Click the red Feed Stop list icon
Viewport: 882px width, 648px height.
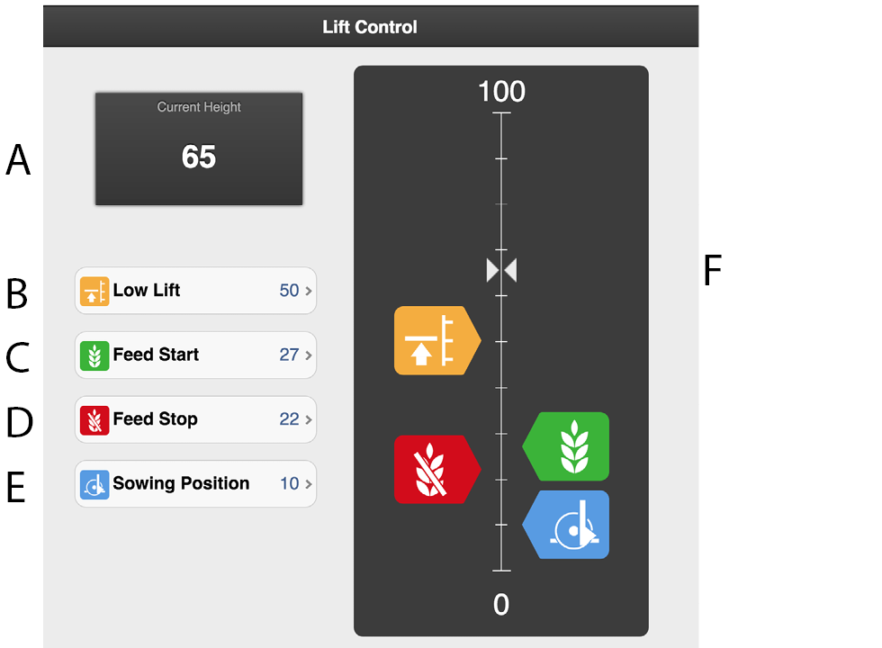(x=94, y=420)
